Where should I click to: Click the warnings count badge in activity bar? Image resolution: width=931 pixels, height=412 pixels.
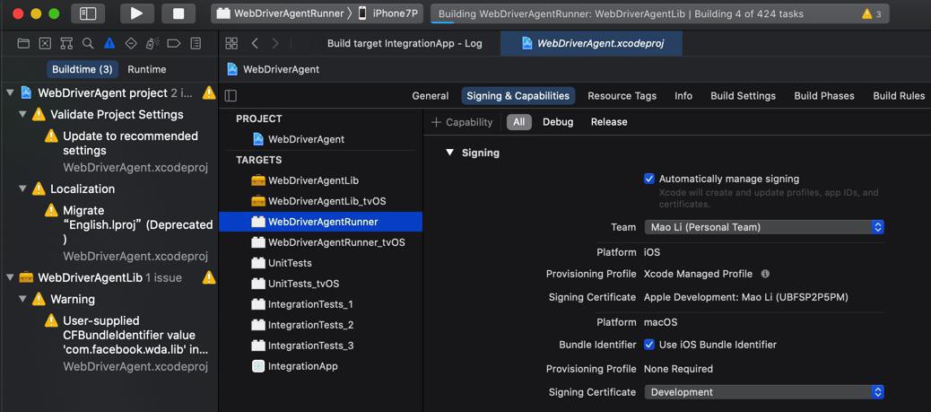click(x=872, y=13)
